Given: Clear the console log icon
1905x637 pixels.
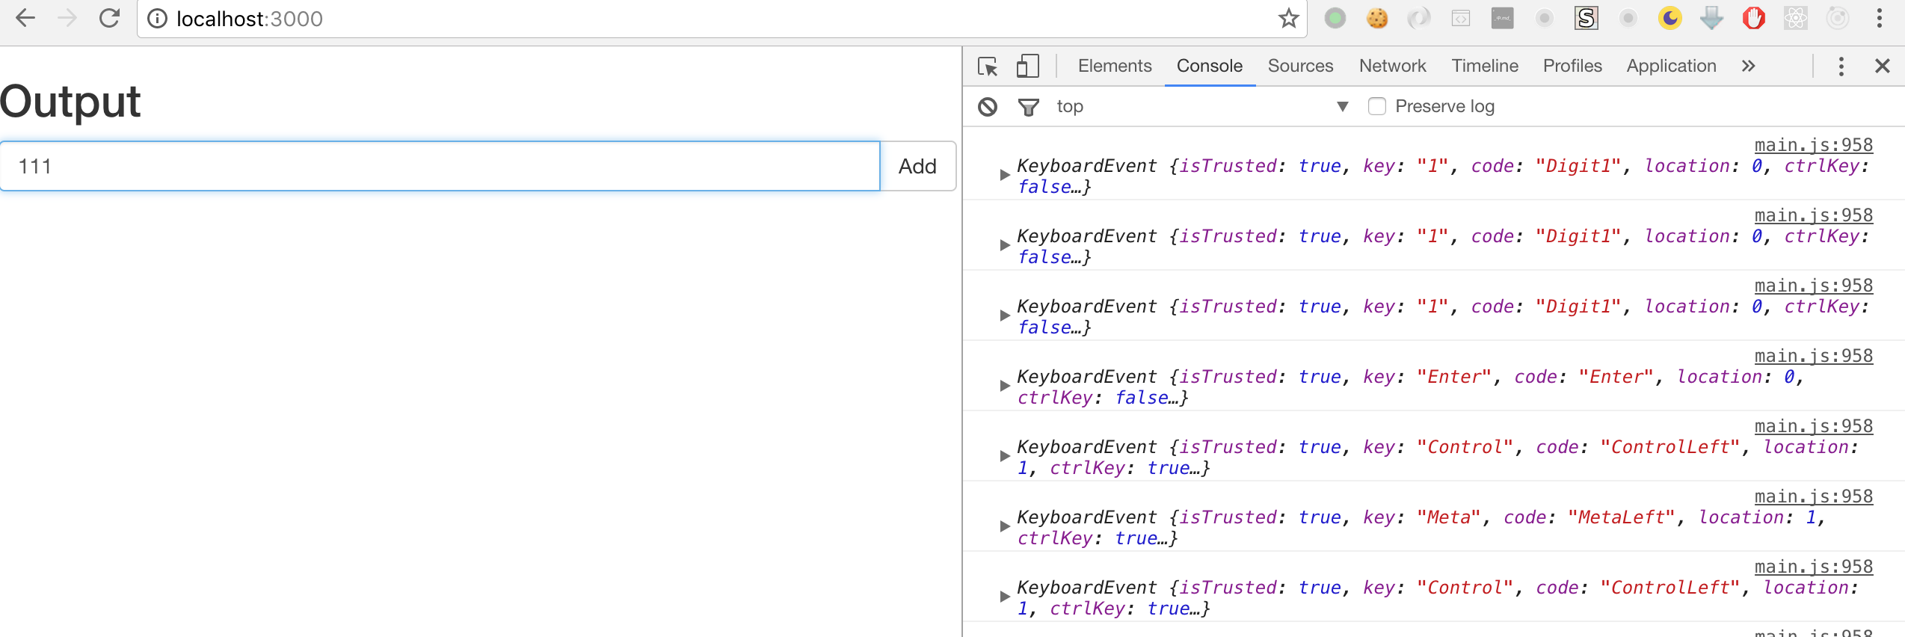Looking at the screenshot, I should click(x=988, y=107).
